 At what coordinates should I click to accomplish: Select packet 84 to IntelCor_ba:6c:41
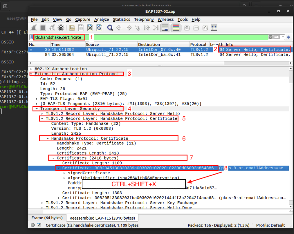160,55
